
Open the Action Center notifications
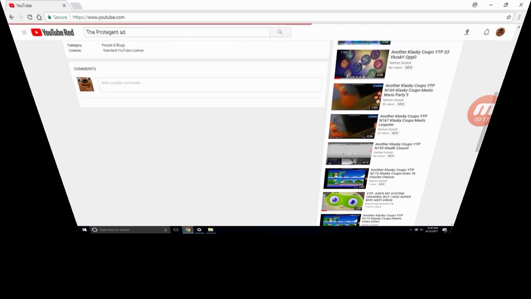[x=445, y=230]
